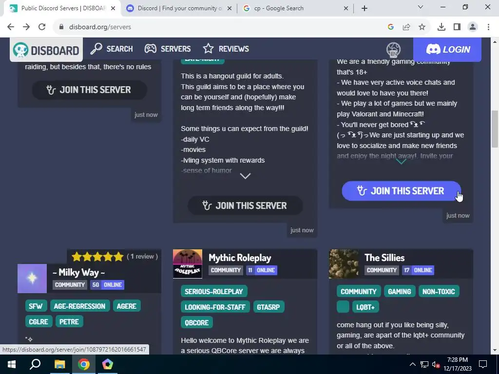Share this page icon
Viewport: 499px width, 374px height.
pyautogui.click(x=406, y=27)
